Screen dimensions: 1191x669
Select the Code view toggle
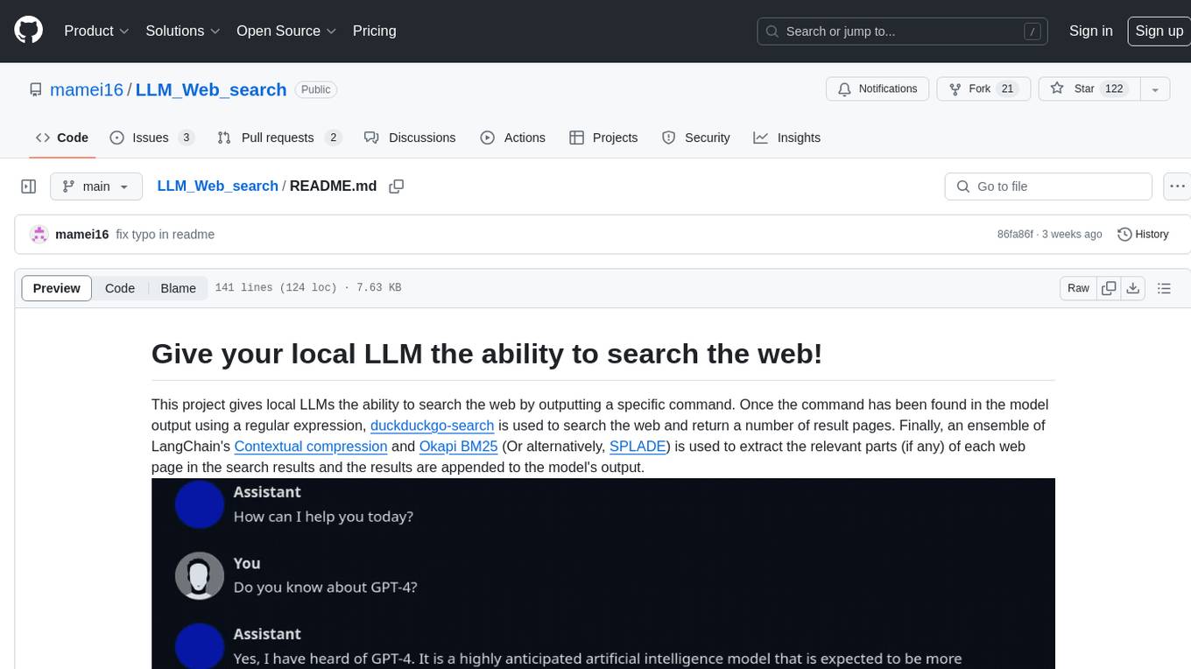coord(120,288)
